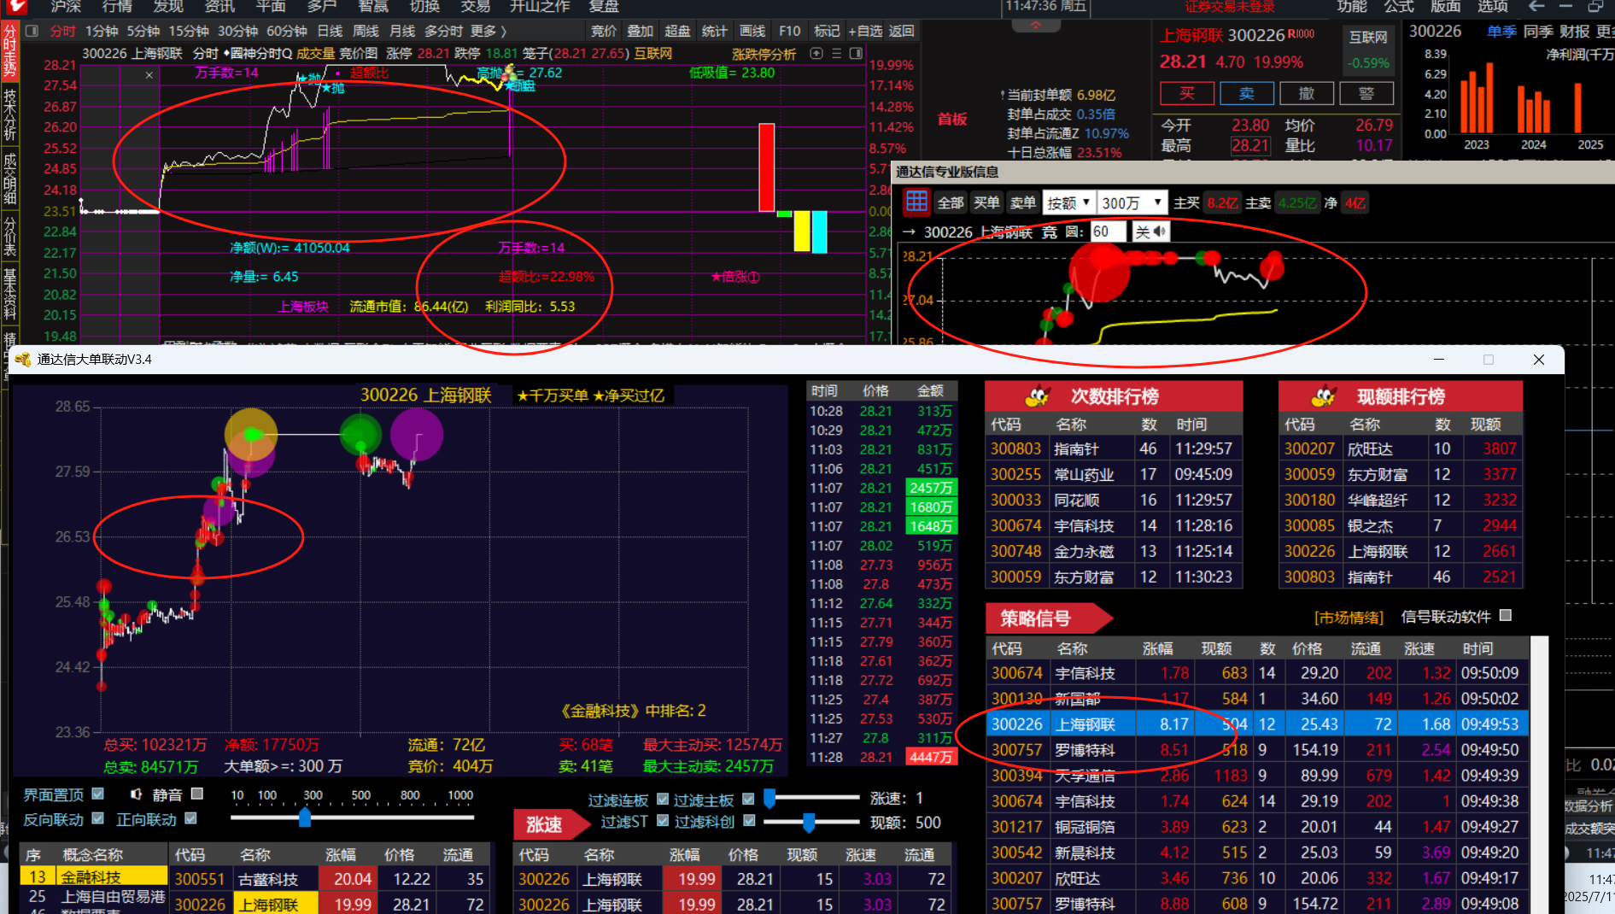Screen dimensions: 1615x914
Task: Click the upload arrow icon beside 涨跌停分析
Action: 816,54
